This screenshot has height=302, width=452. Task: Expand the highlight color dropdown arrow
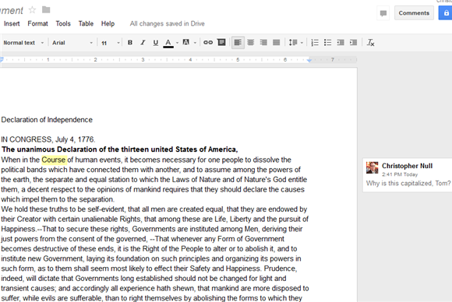[x=195, y=43]
